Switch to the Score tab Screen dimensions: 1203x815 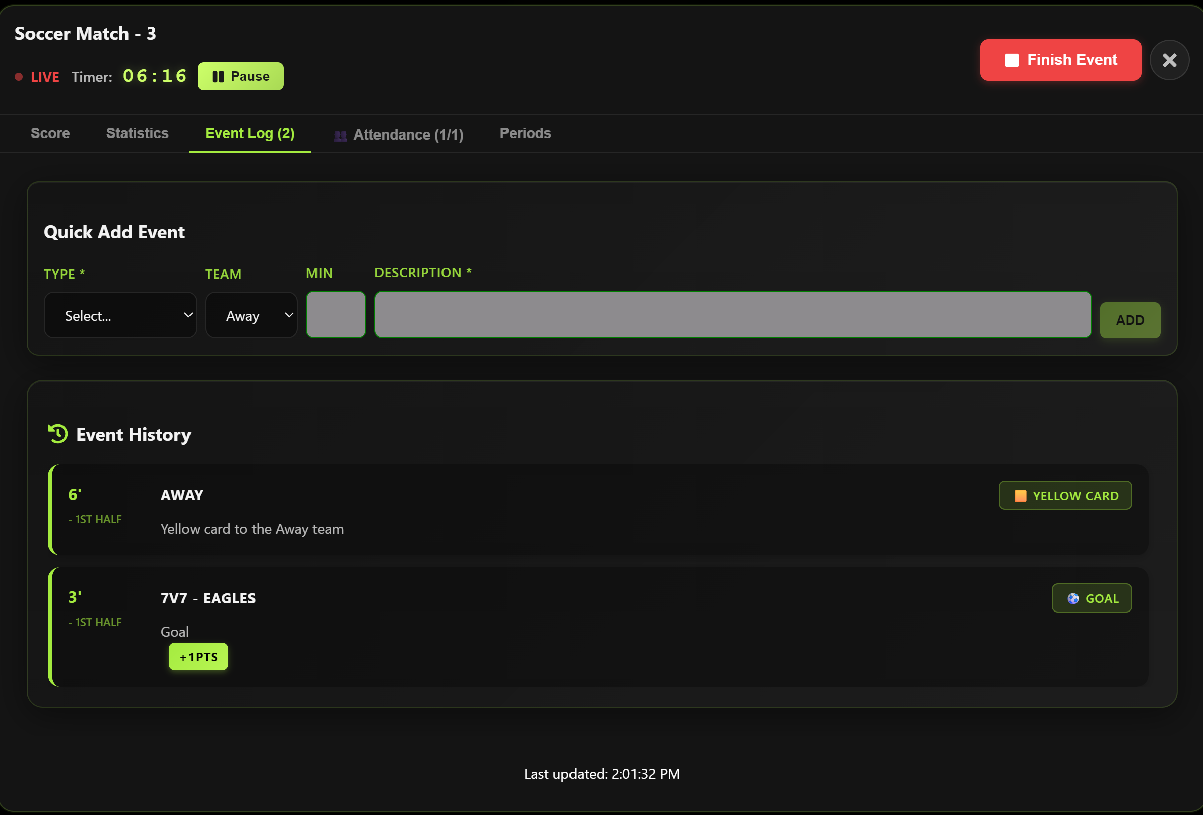point(50,133)
